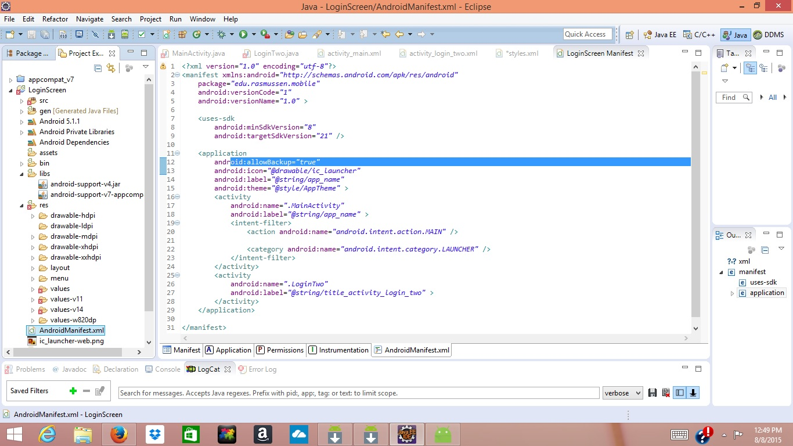Start a Debug session from the toolbar
This screenshot has width=793, height=446.
(222, 33)
